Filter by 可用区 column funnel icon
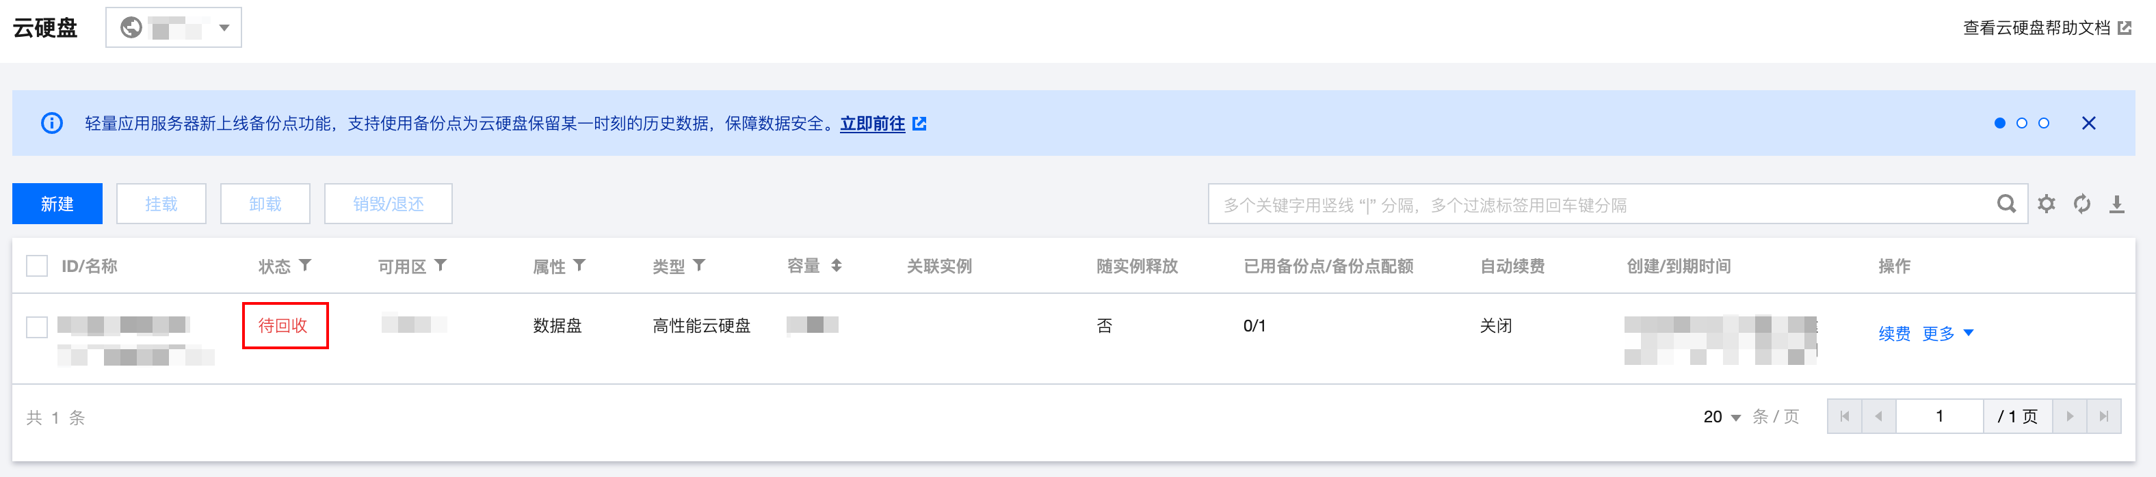The image size is (2156, 477). click(x=441, y=265)
